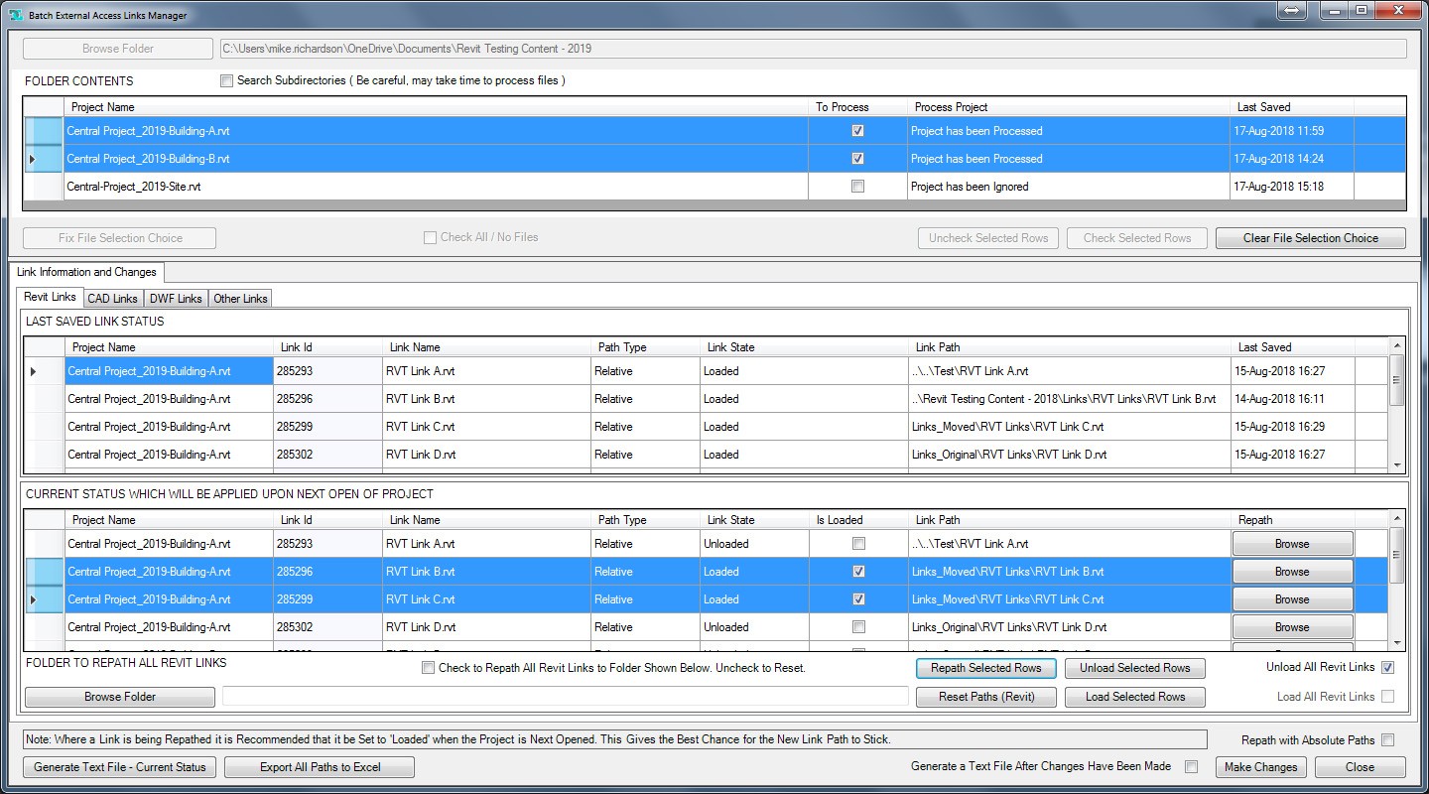Click Generate Text File - Current Status

(x=119, y=767)
